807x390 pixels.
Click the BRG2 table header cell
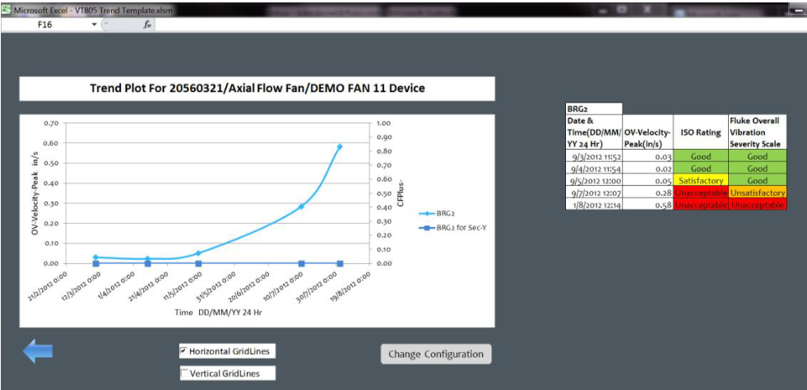tap(594, 109)
